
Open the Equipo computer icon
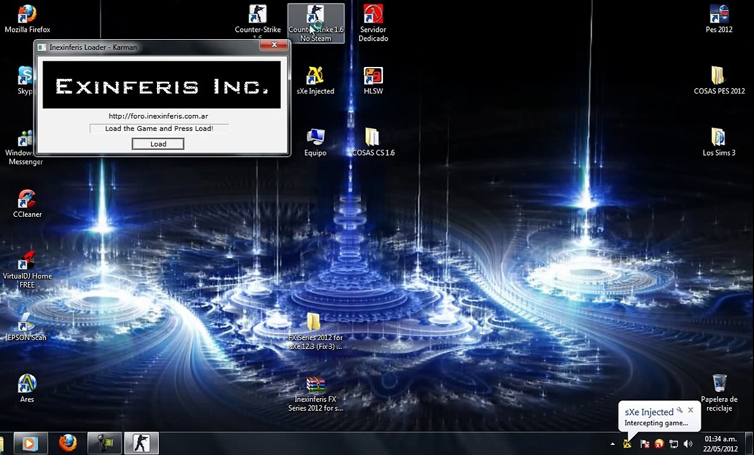[315, 143]
